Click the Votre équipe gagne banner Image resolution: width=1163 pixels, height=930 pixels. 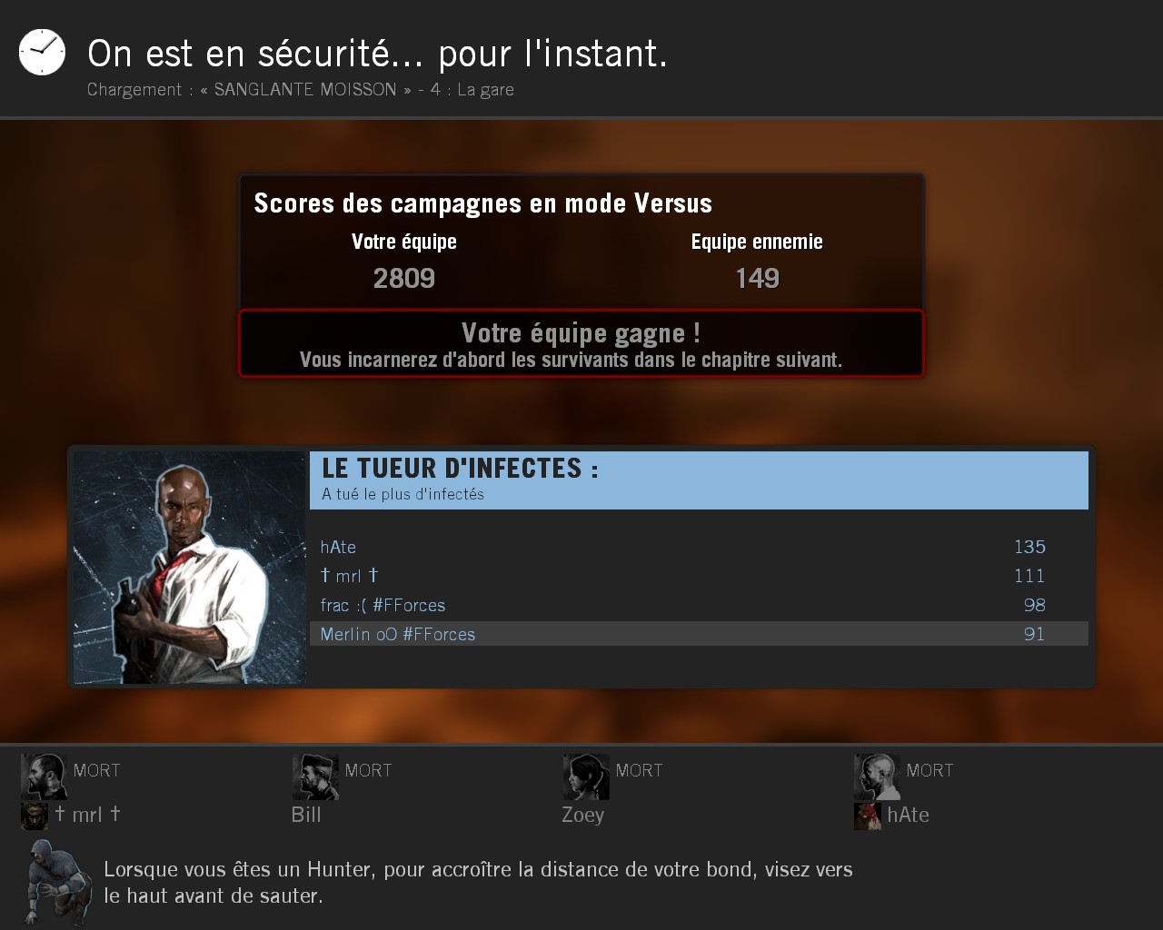coord(581,344)
